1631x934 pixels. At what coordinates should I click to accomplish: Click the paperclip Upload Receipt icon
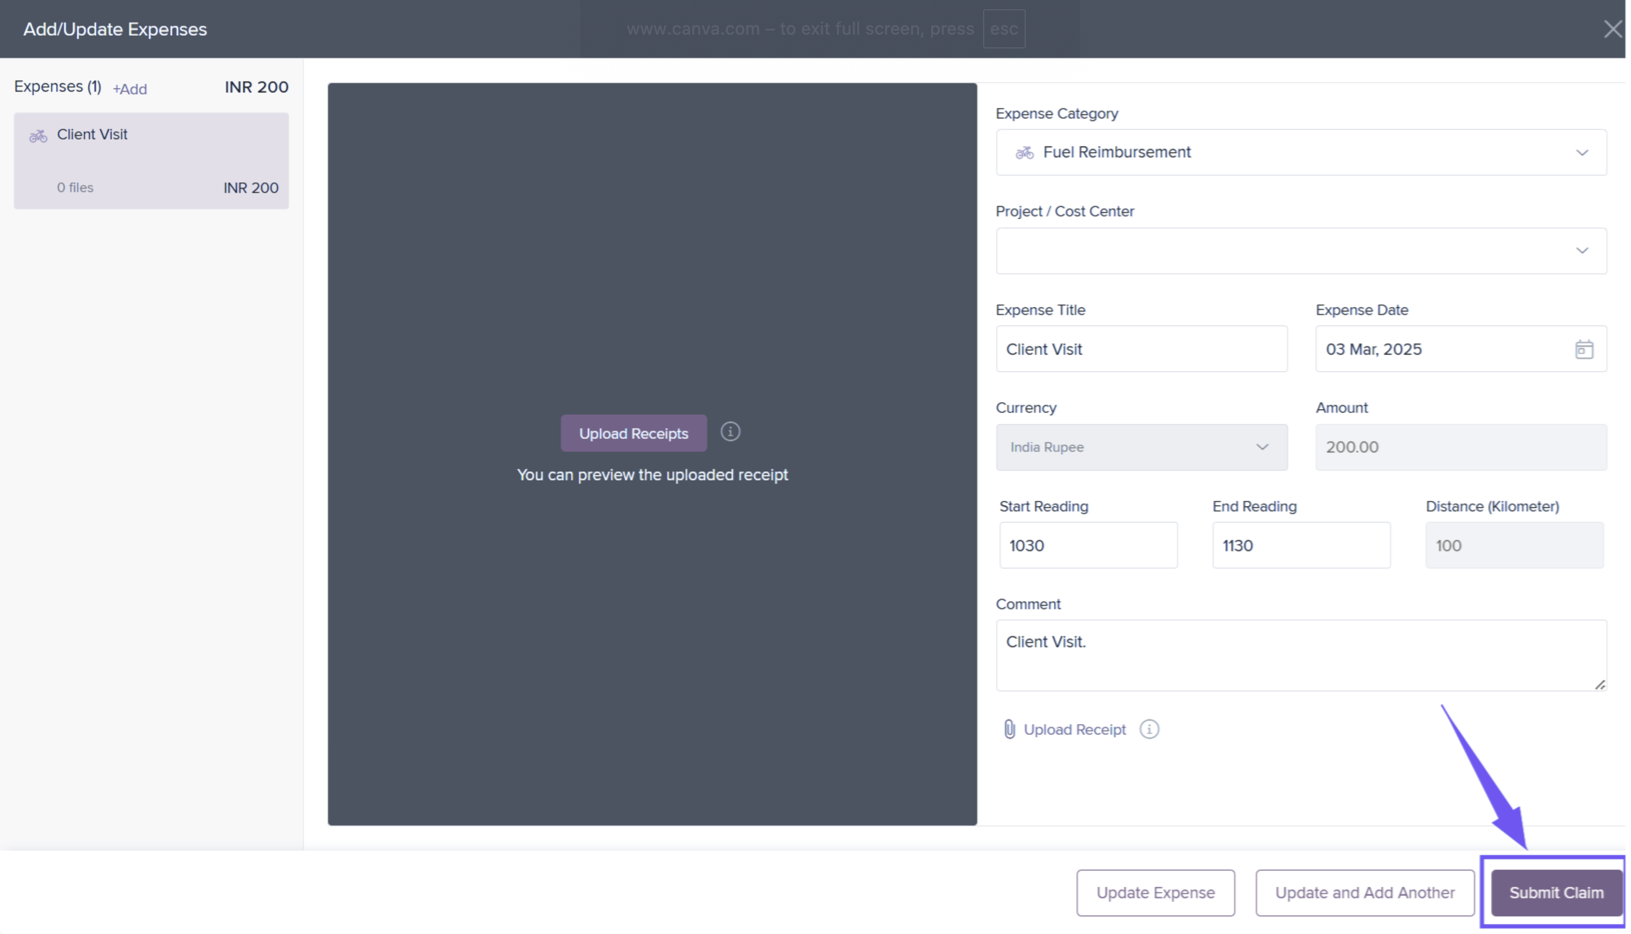pyautogui.click(x=1009, y=730)
